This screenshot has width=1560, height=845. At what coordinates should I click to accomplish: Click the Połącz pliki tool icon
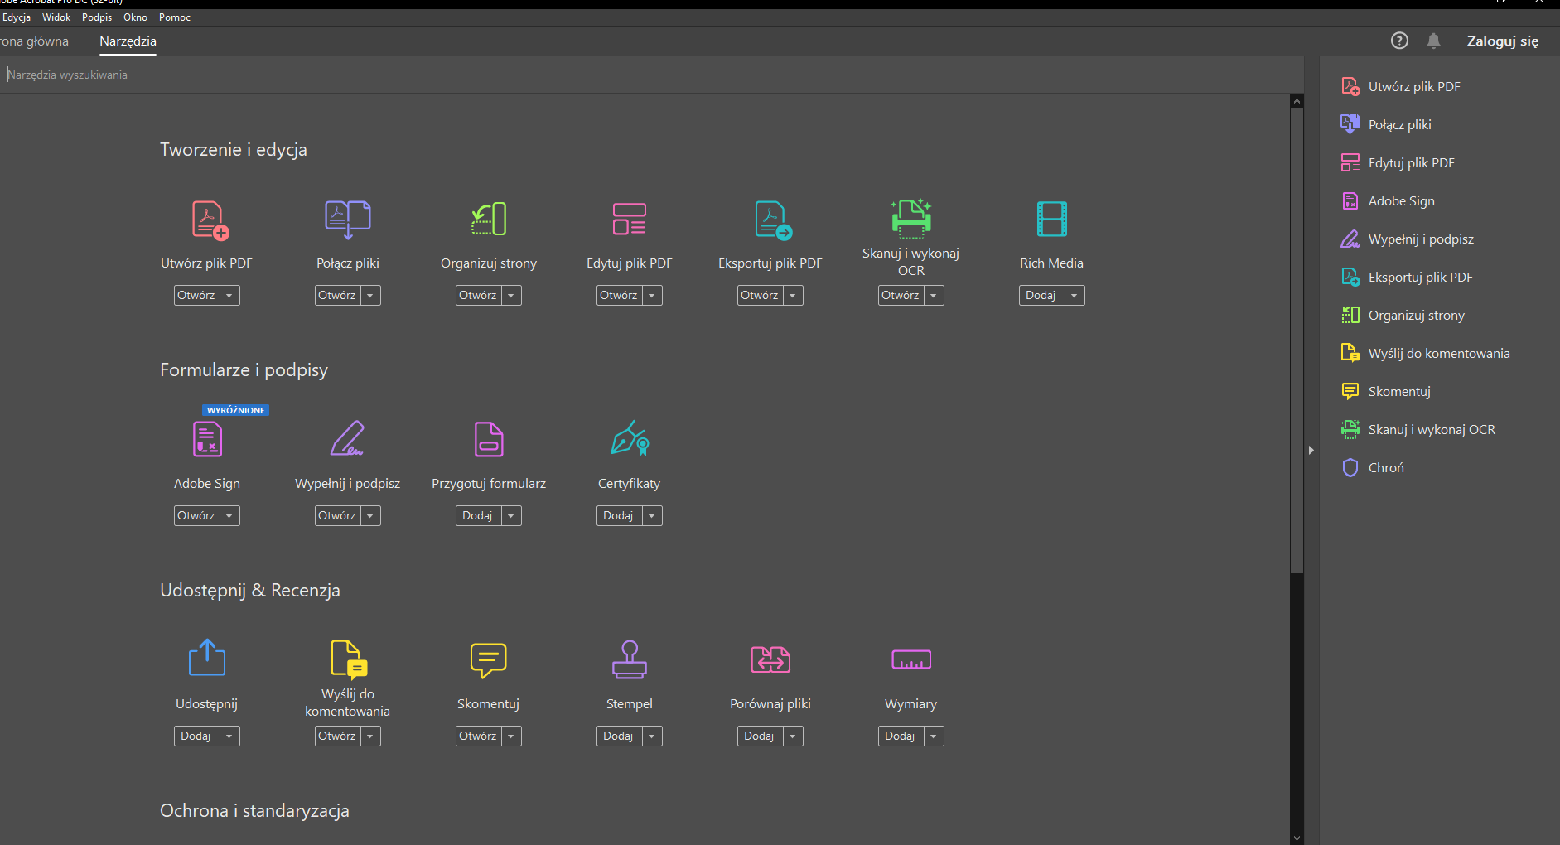tap(348, 220)
